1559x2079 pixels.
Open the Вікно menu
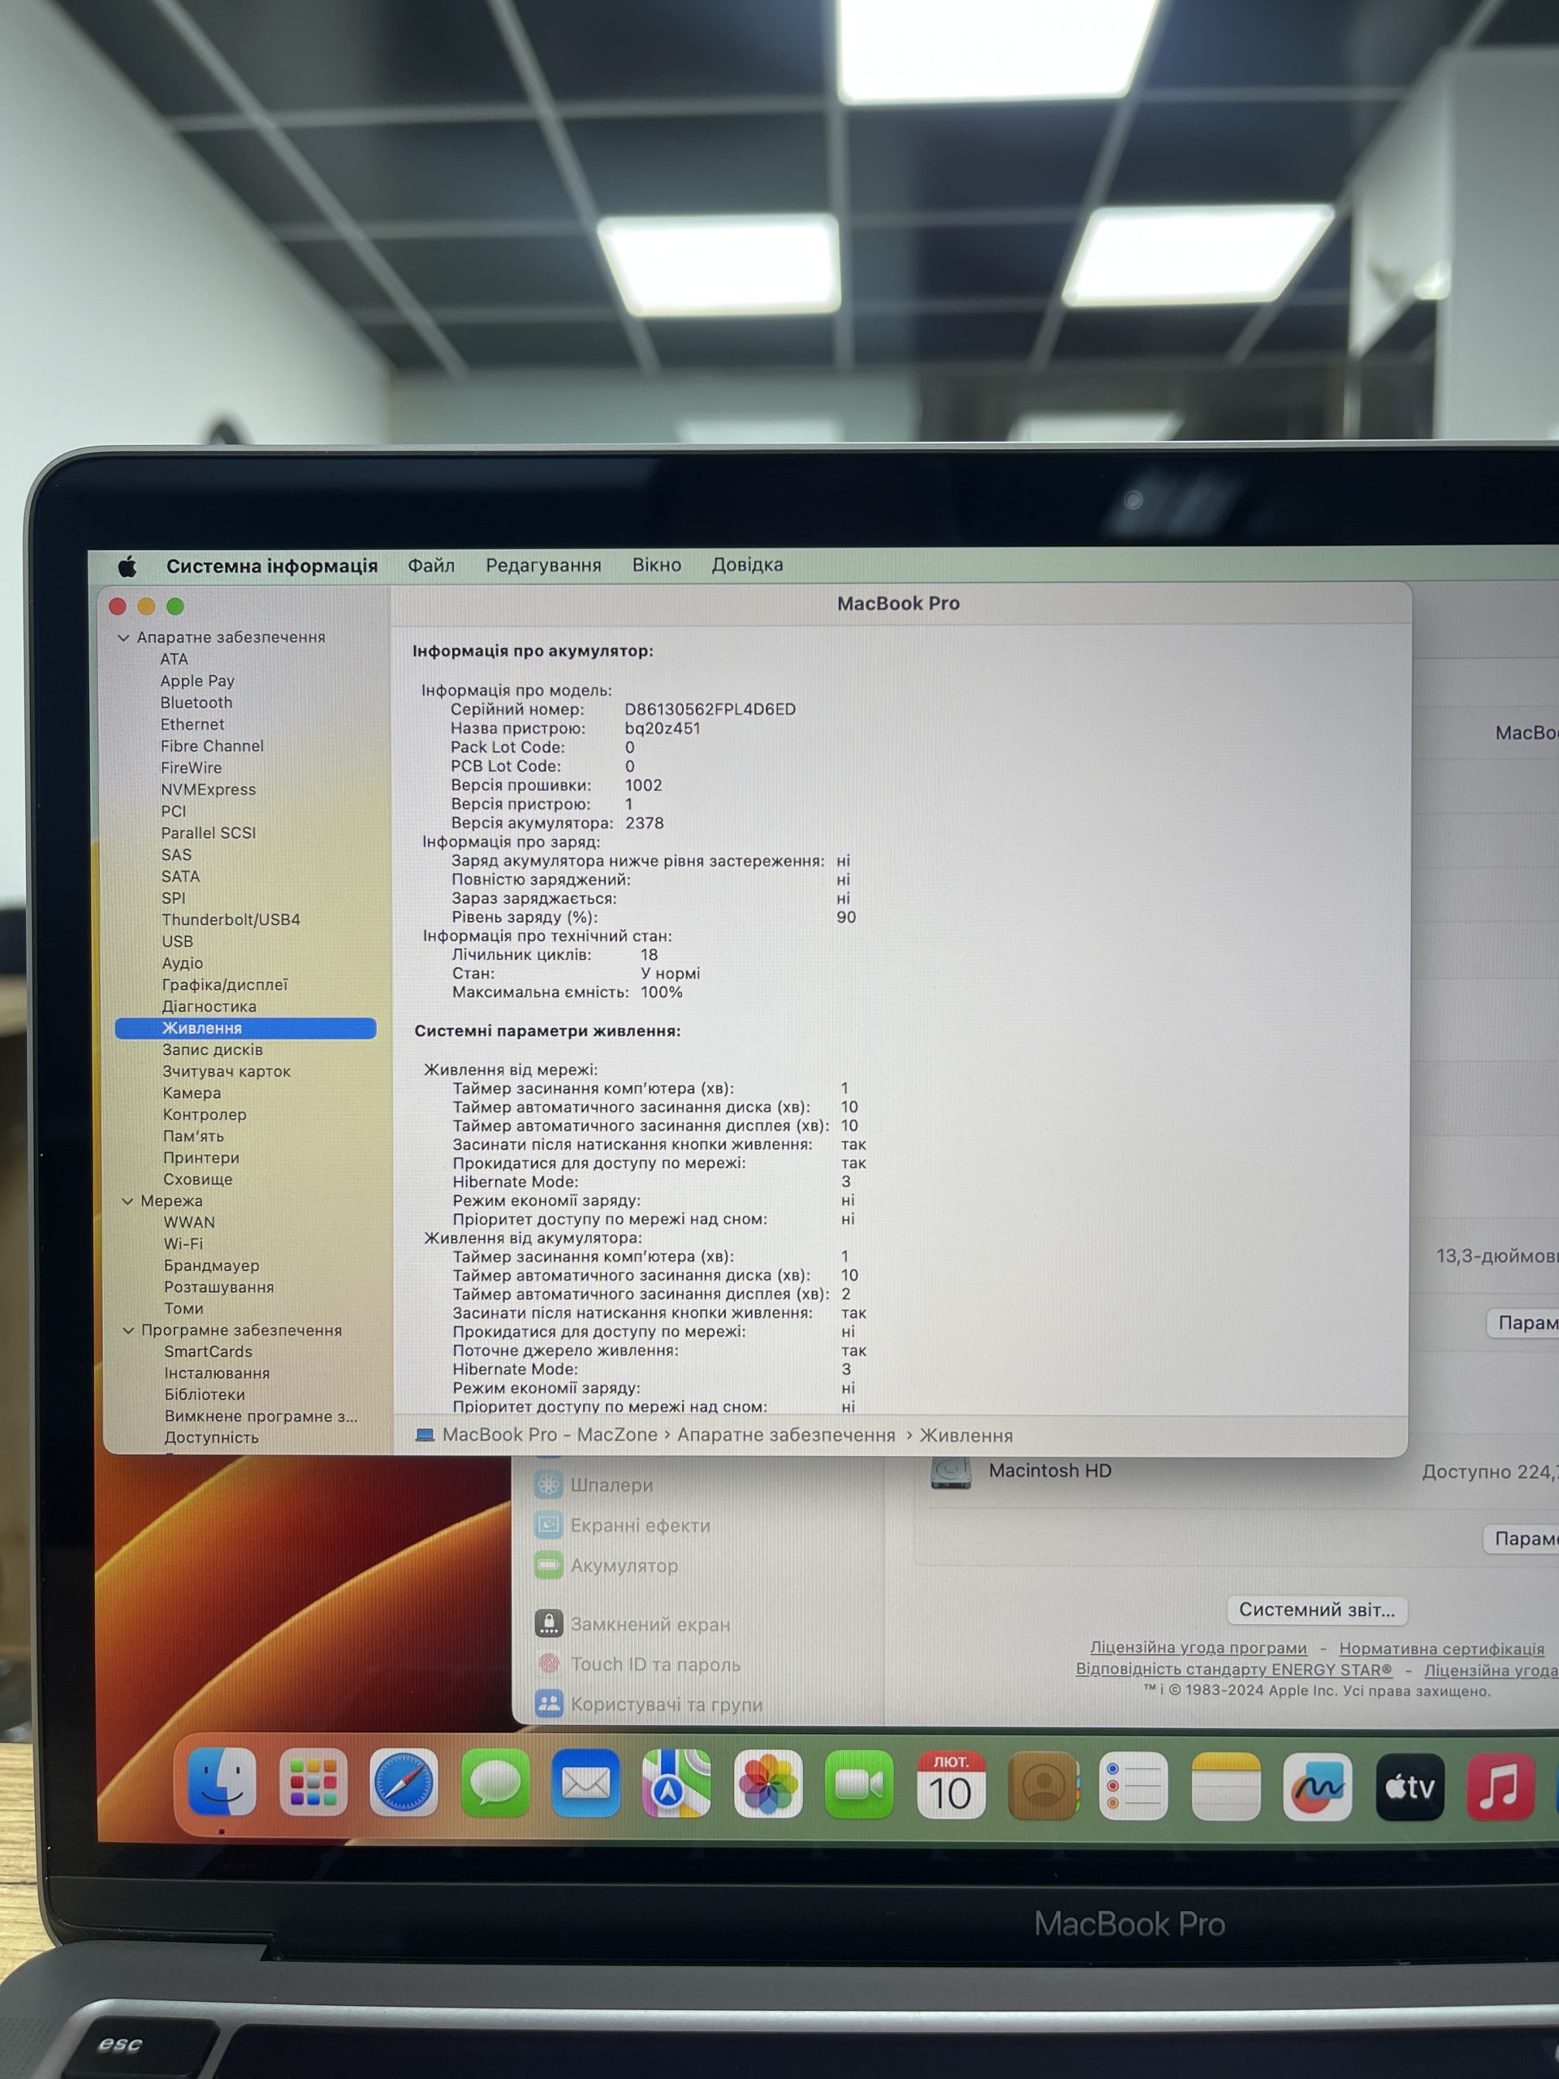tap(657, 565)
